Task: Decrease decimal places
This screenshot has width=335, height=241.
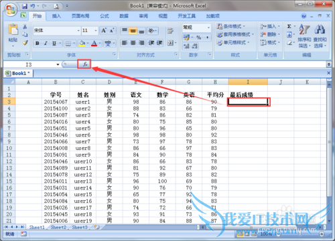Action: tap(195, 46)
